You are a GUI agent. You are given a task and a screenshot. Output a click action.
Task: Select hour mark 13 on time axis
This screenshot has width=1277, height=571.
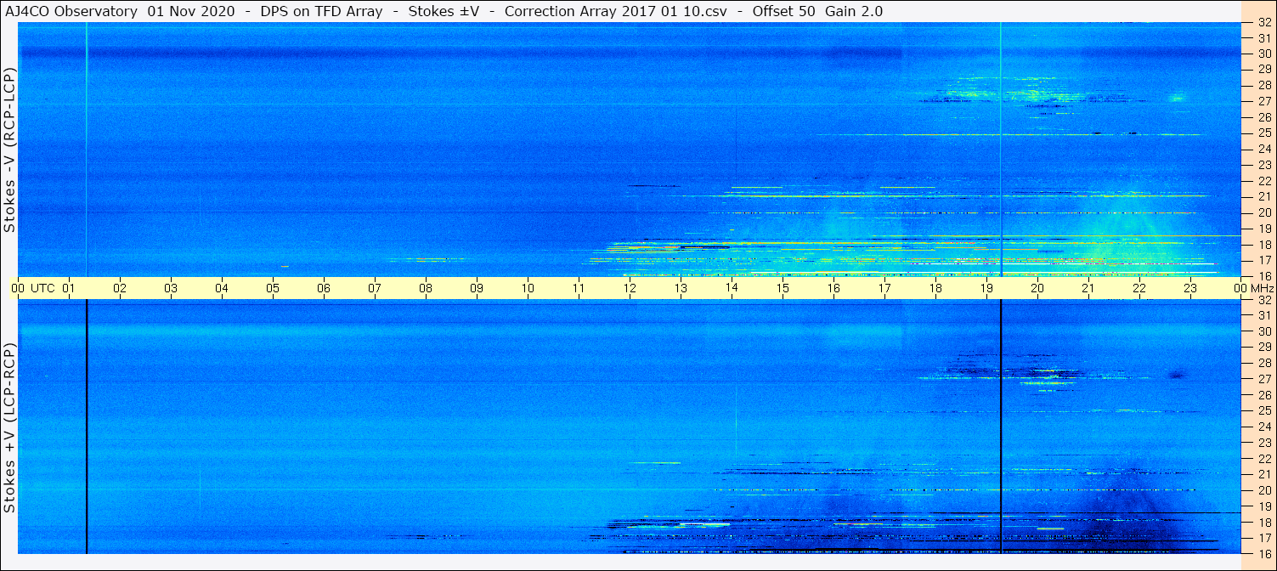[x=681, y=288]
